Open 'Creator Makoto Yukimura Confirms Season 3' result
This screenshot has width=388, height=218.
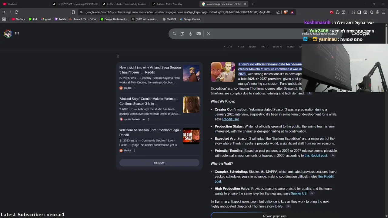149,101
